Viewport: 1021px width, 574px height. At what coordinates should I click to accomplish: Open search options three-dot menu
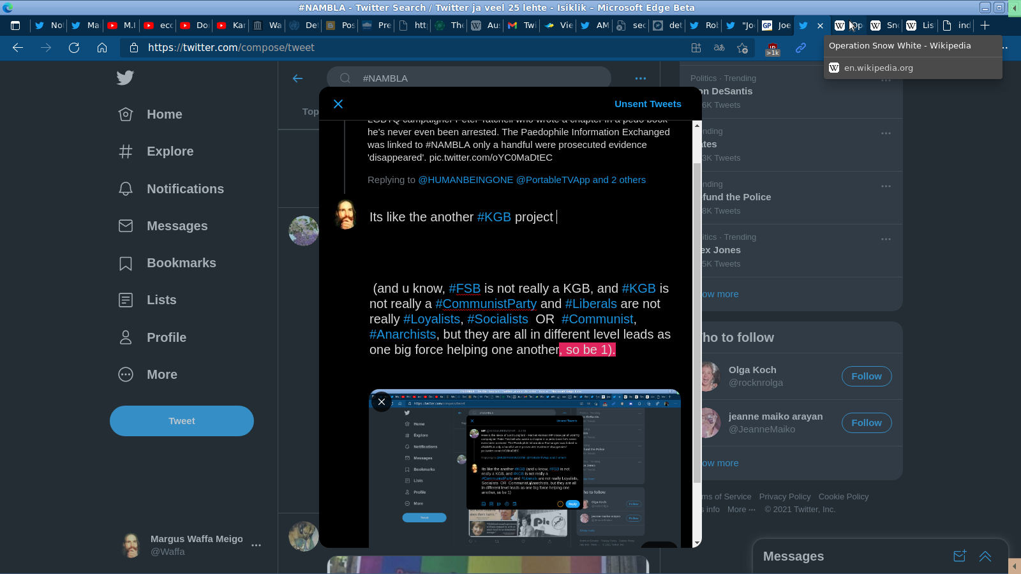click(641, 78)
